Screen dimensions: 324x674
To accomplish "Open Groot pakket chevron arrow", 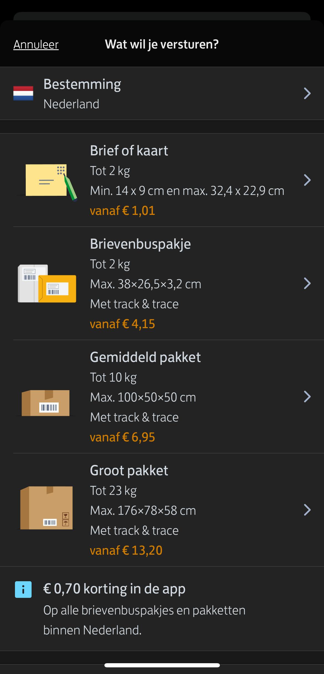I will click(x=307, y=510).
